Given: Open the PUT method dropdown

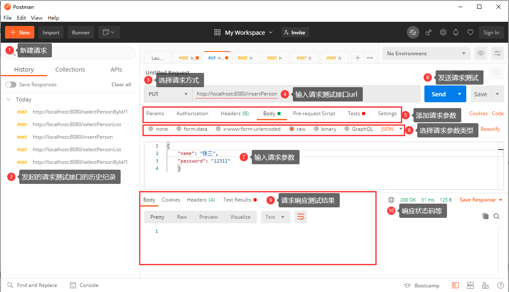Looking at the screenshot, I should pyautogui.click(x=168, y=94).
